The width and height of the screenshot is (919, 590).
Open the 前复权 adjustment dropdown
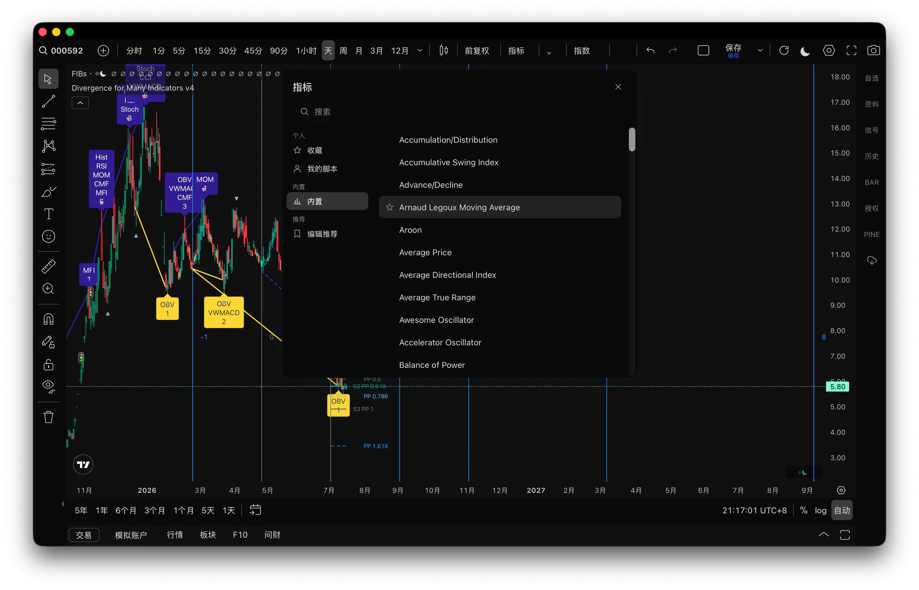click(x=477, y=51)
